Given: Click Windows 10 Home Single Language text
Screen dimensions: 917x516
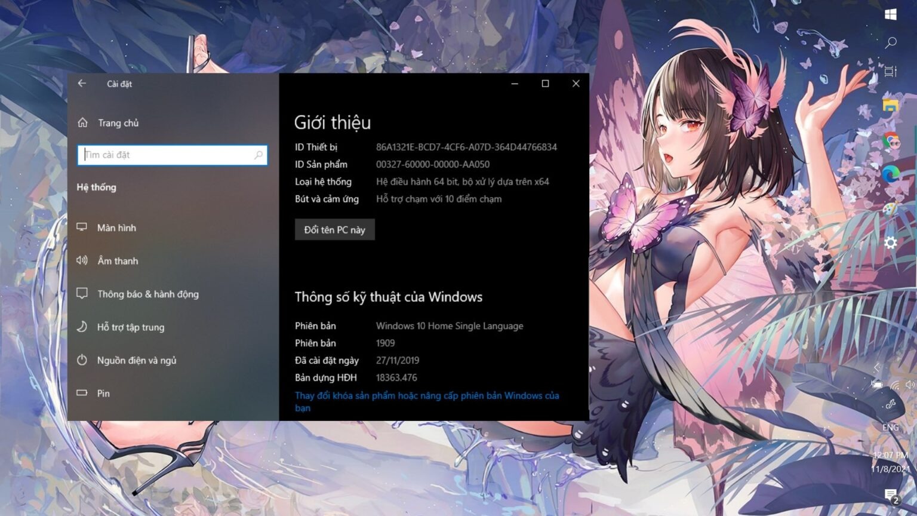Looking at the screenshot, I should pos(450,326).
